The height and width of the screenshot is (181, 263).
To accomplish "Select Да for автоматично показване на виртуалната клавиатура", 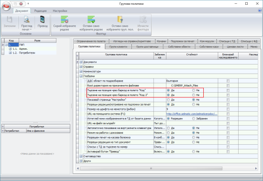I will pos(168,128).
